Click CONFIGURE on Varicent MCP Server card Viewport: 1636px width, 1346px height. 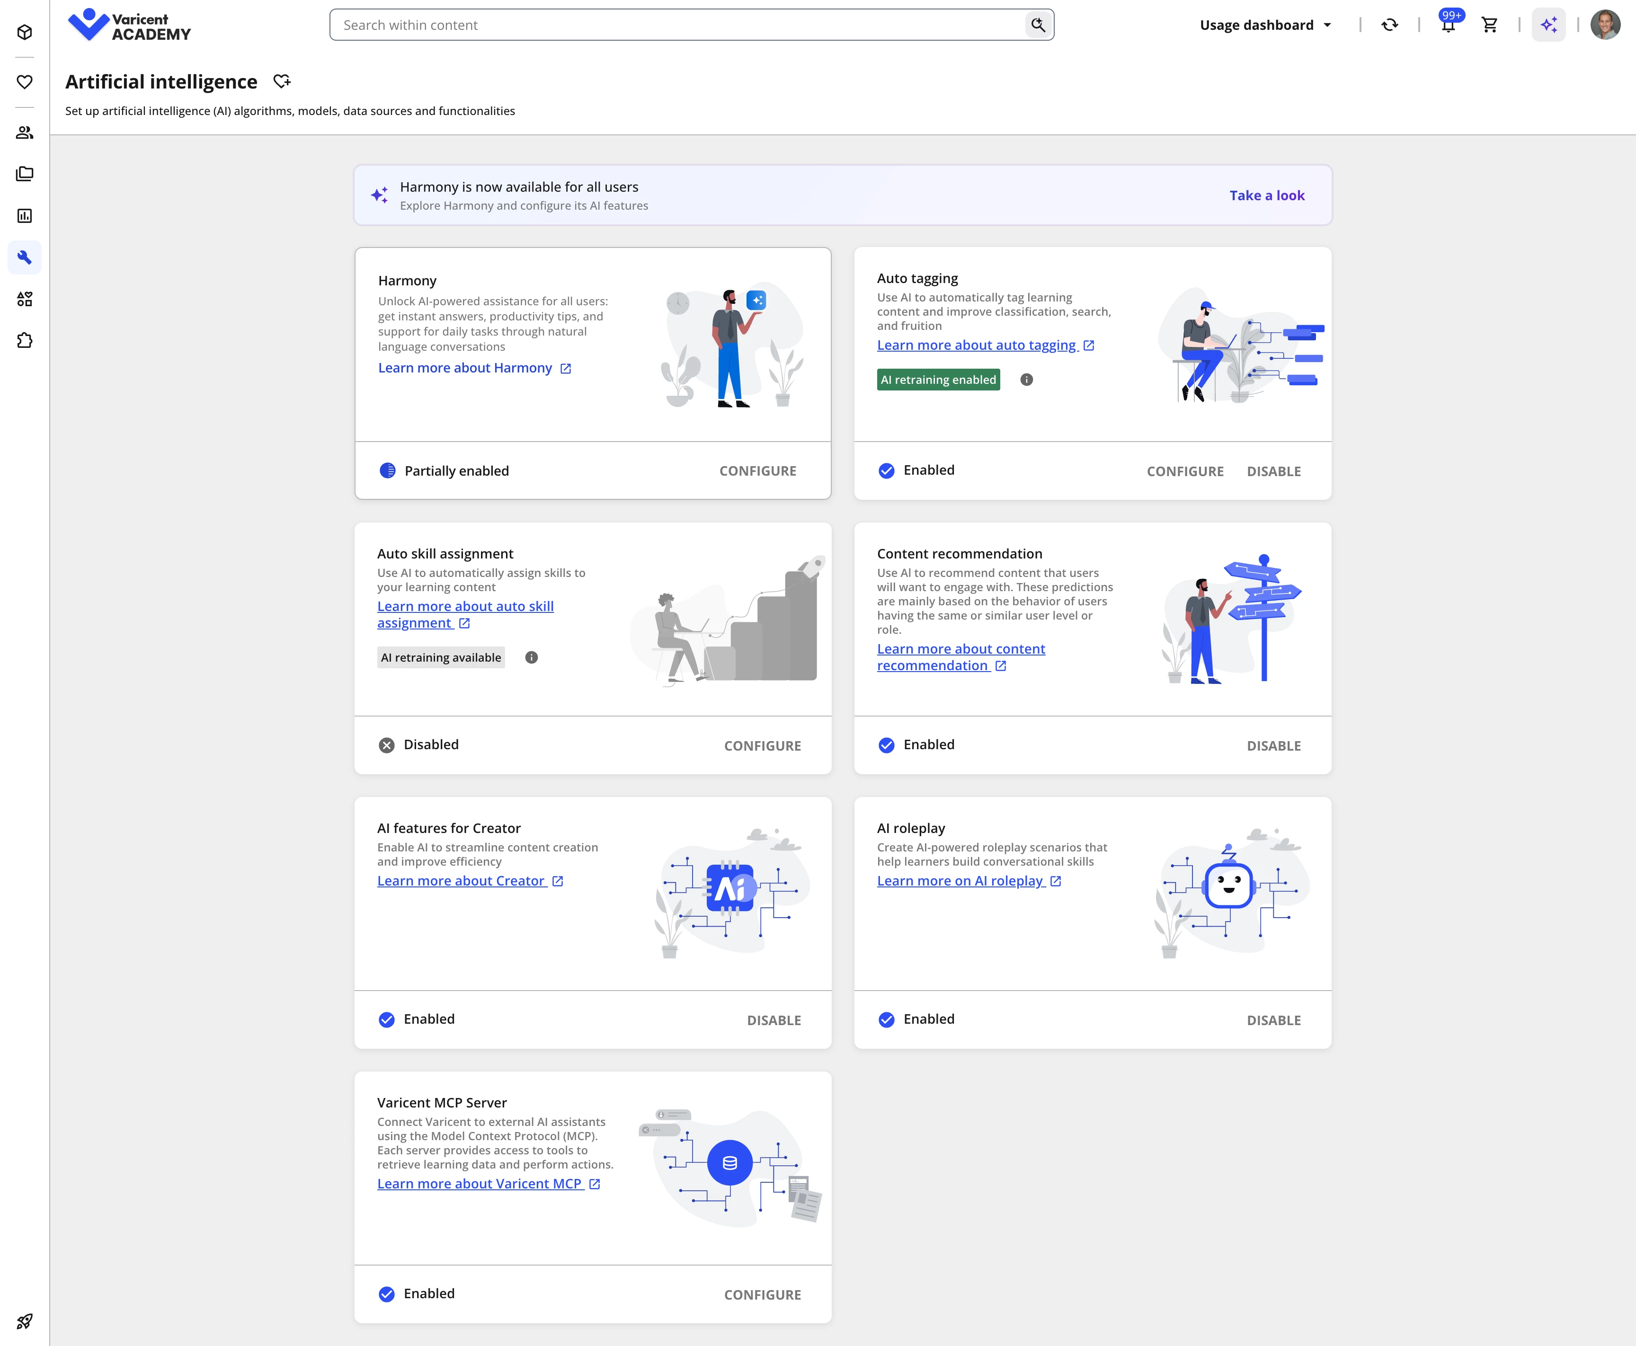762,1295
